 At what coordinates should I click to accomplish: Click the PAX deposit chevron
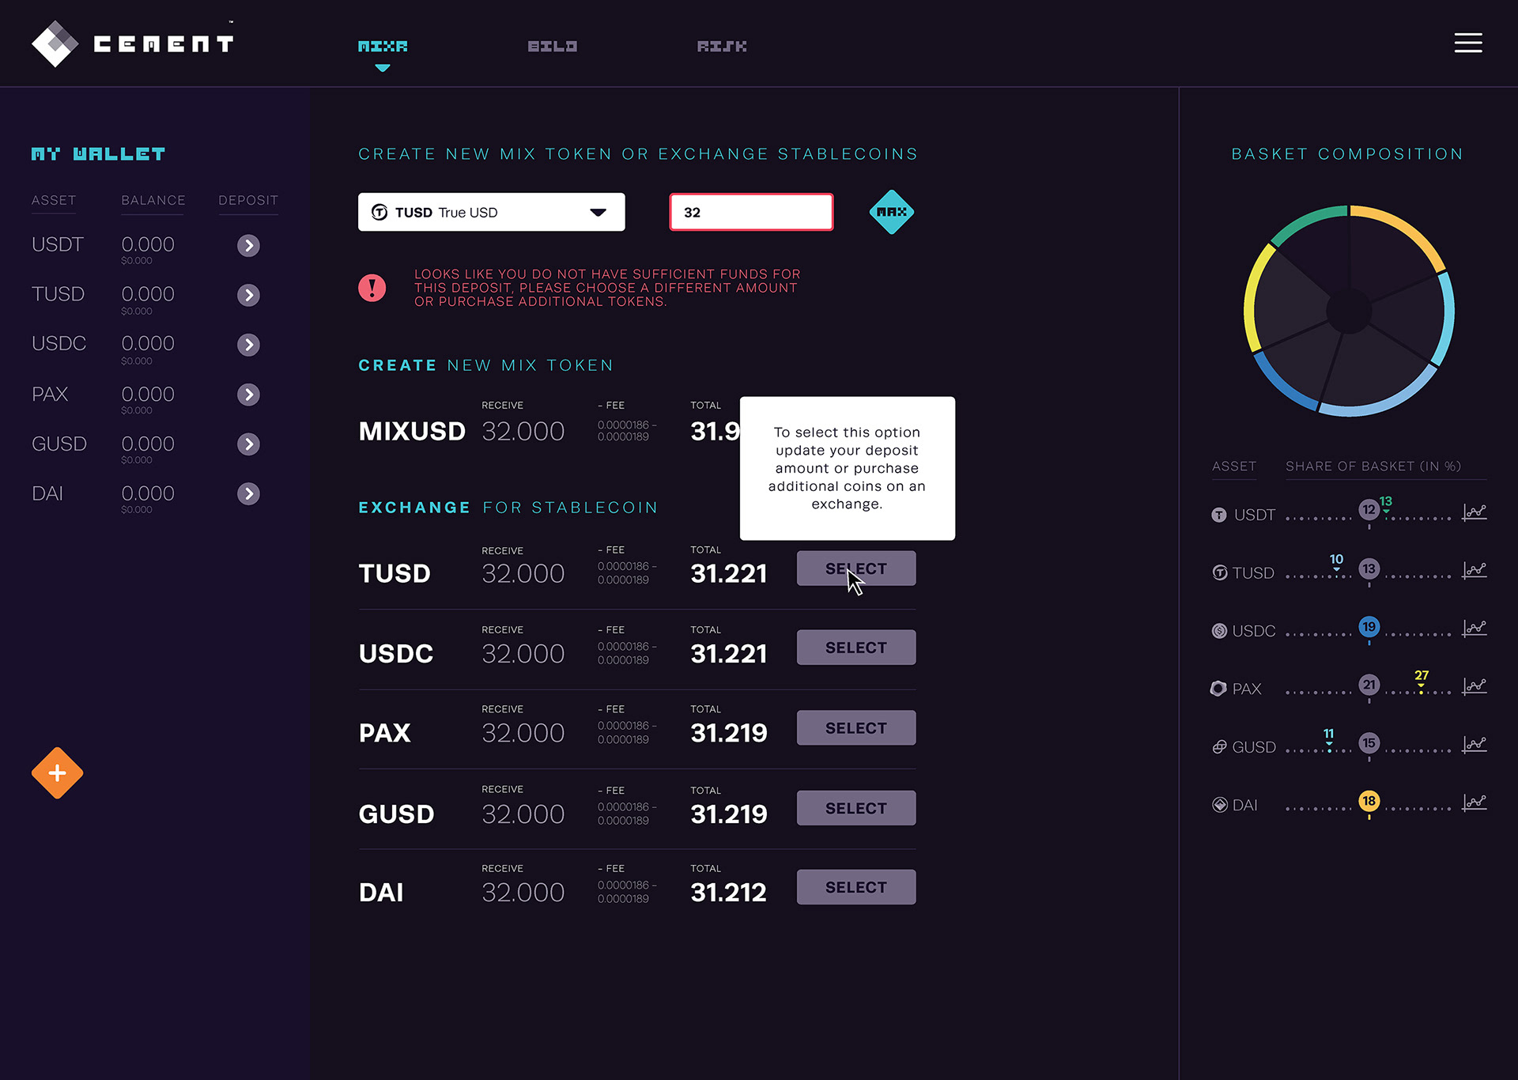248,395
